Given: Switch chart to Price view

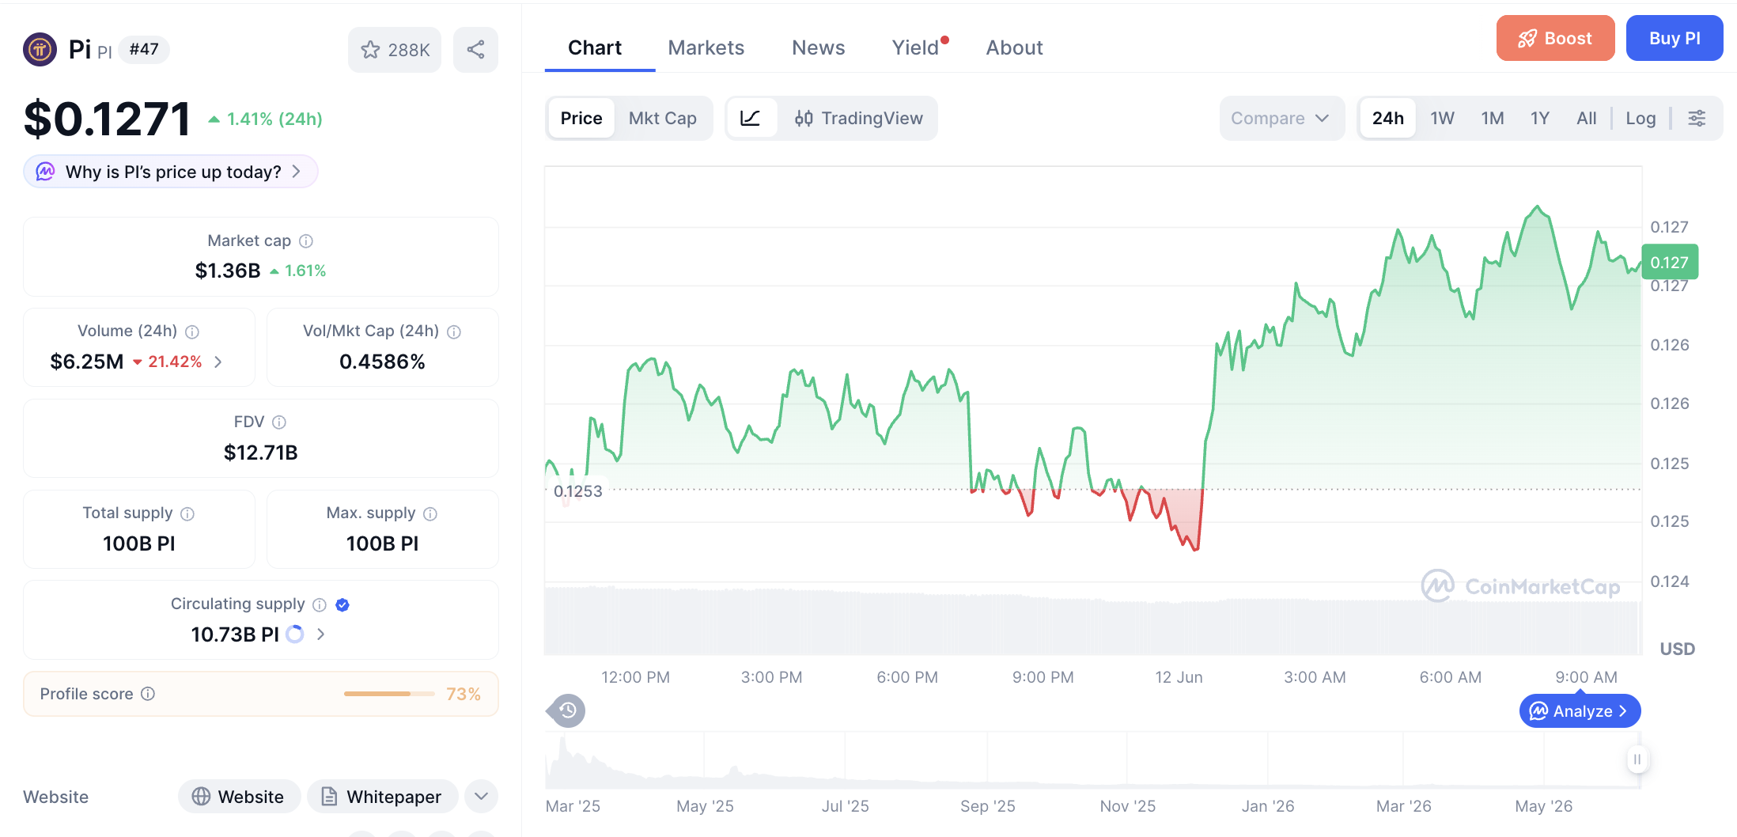Looking at the screenshot, I should [x=581, y=119].
